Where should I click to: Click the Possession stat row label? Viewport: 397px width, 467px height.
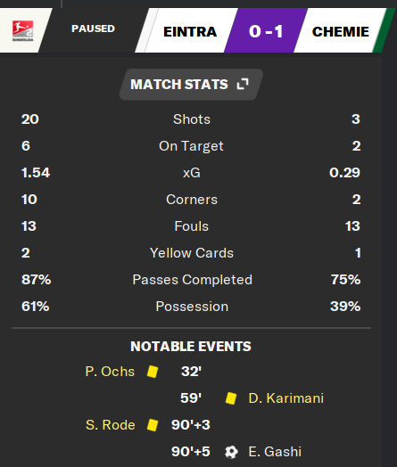(192, 307)
